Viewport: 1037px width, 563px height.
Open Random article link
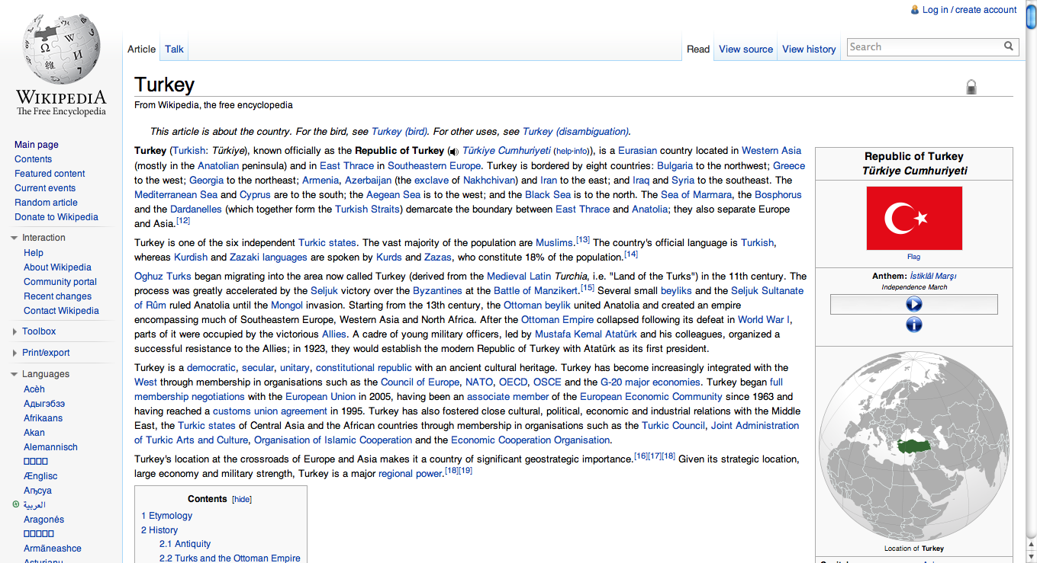[x=46, y=203]
